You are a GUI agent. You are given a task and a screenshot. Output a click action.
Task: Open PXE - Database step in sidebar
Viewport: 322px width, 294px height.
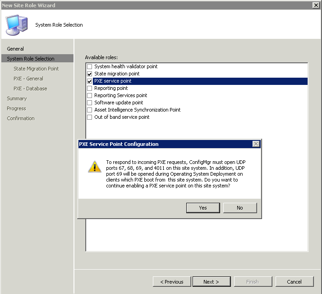coord(30,89)
